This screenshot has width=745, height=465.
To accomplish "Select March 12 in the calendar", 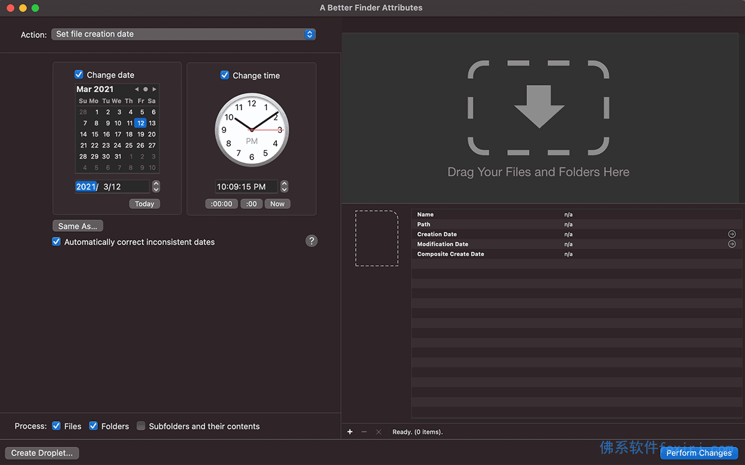I will point(140,123).
